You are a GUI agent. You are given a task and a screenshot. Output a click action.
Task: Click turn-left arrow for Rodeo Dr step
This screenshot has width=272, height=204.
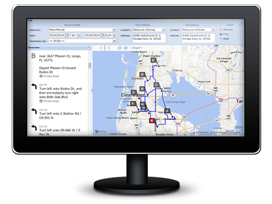click(x=34, y=86)
